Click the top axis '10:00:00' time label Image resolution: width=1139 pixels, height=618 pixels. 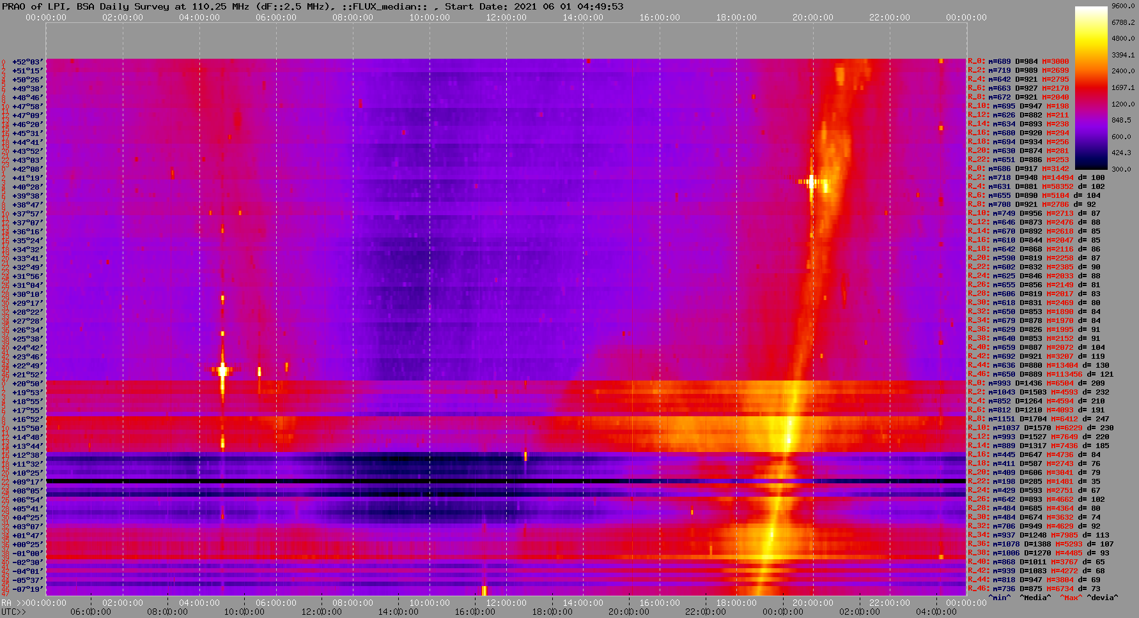pos(430,17)
